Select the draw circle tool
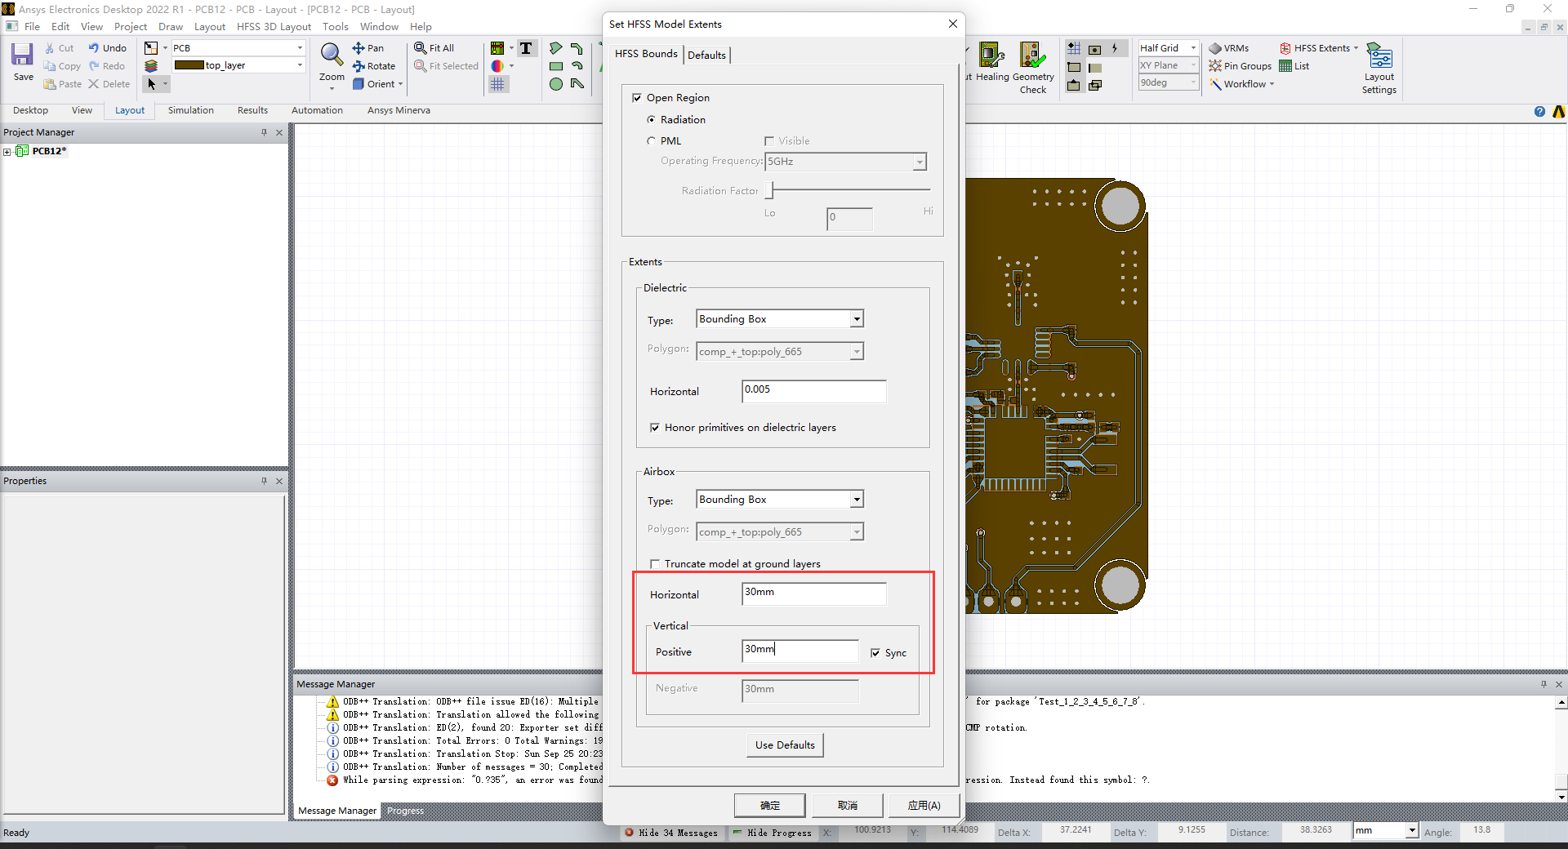Screen dimensions: 1568x849 pyautogui.click(x=556, y=84)
